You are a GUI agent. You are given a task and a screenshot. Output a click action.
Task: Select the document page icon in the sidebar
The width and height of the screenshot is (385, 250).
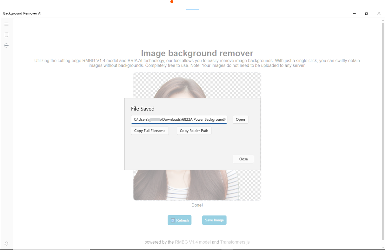tap(6, 35)
